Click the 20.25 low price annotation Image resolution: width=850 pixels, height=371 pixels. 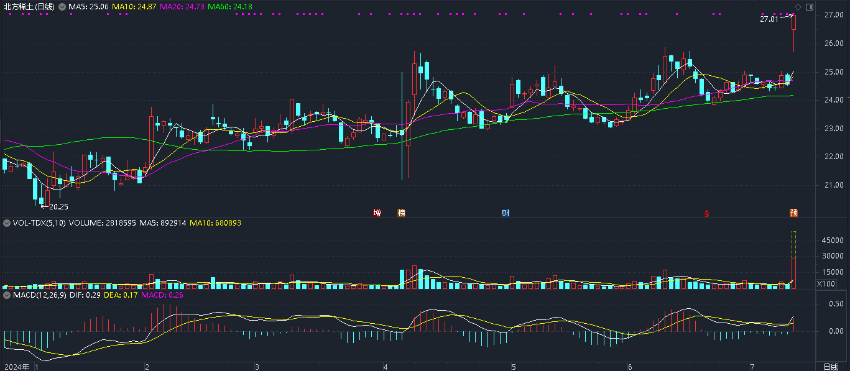[58, 207]
